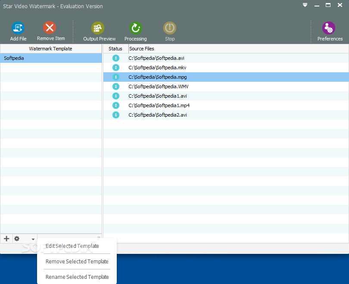Click the gear icon below template list
This screenshot has height=284, width=349.
17,238
